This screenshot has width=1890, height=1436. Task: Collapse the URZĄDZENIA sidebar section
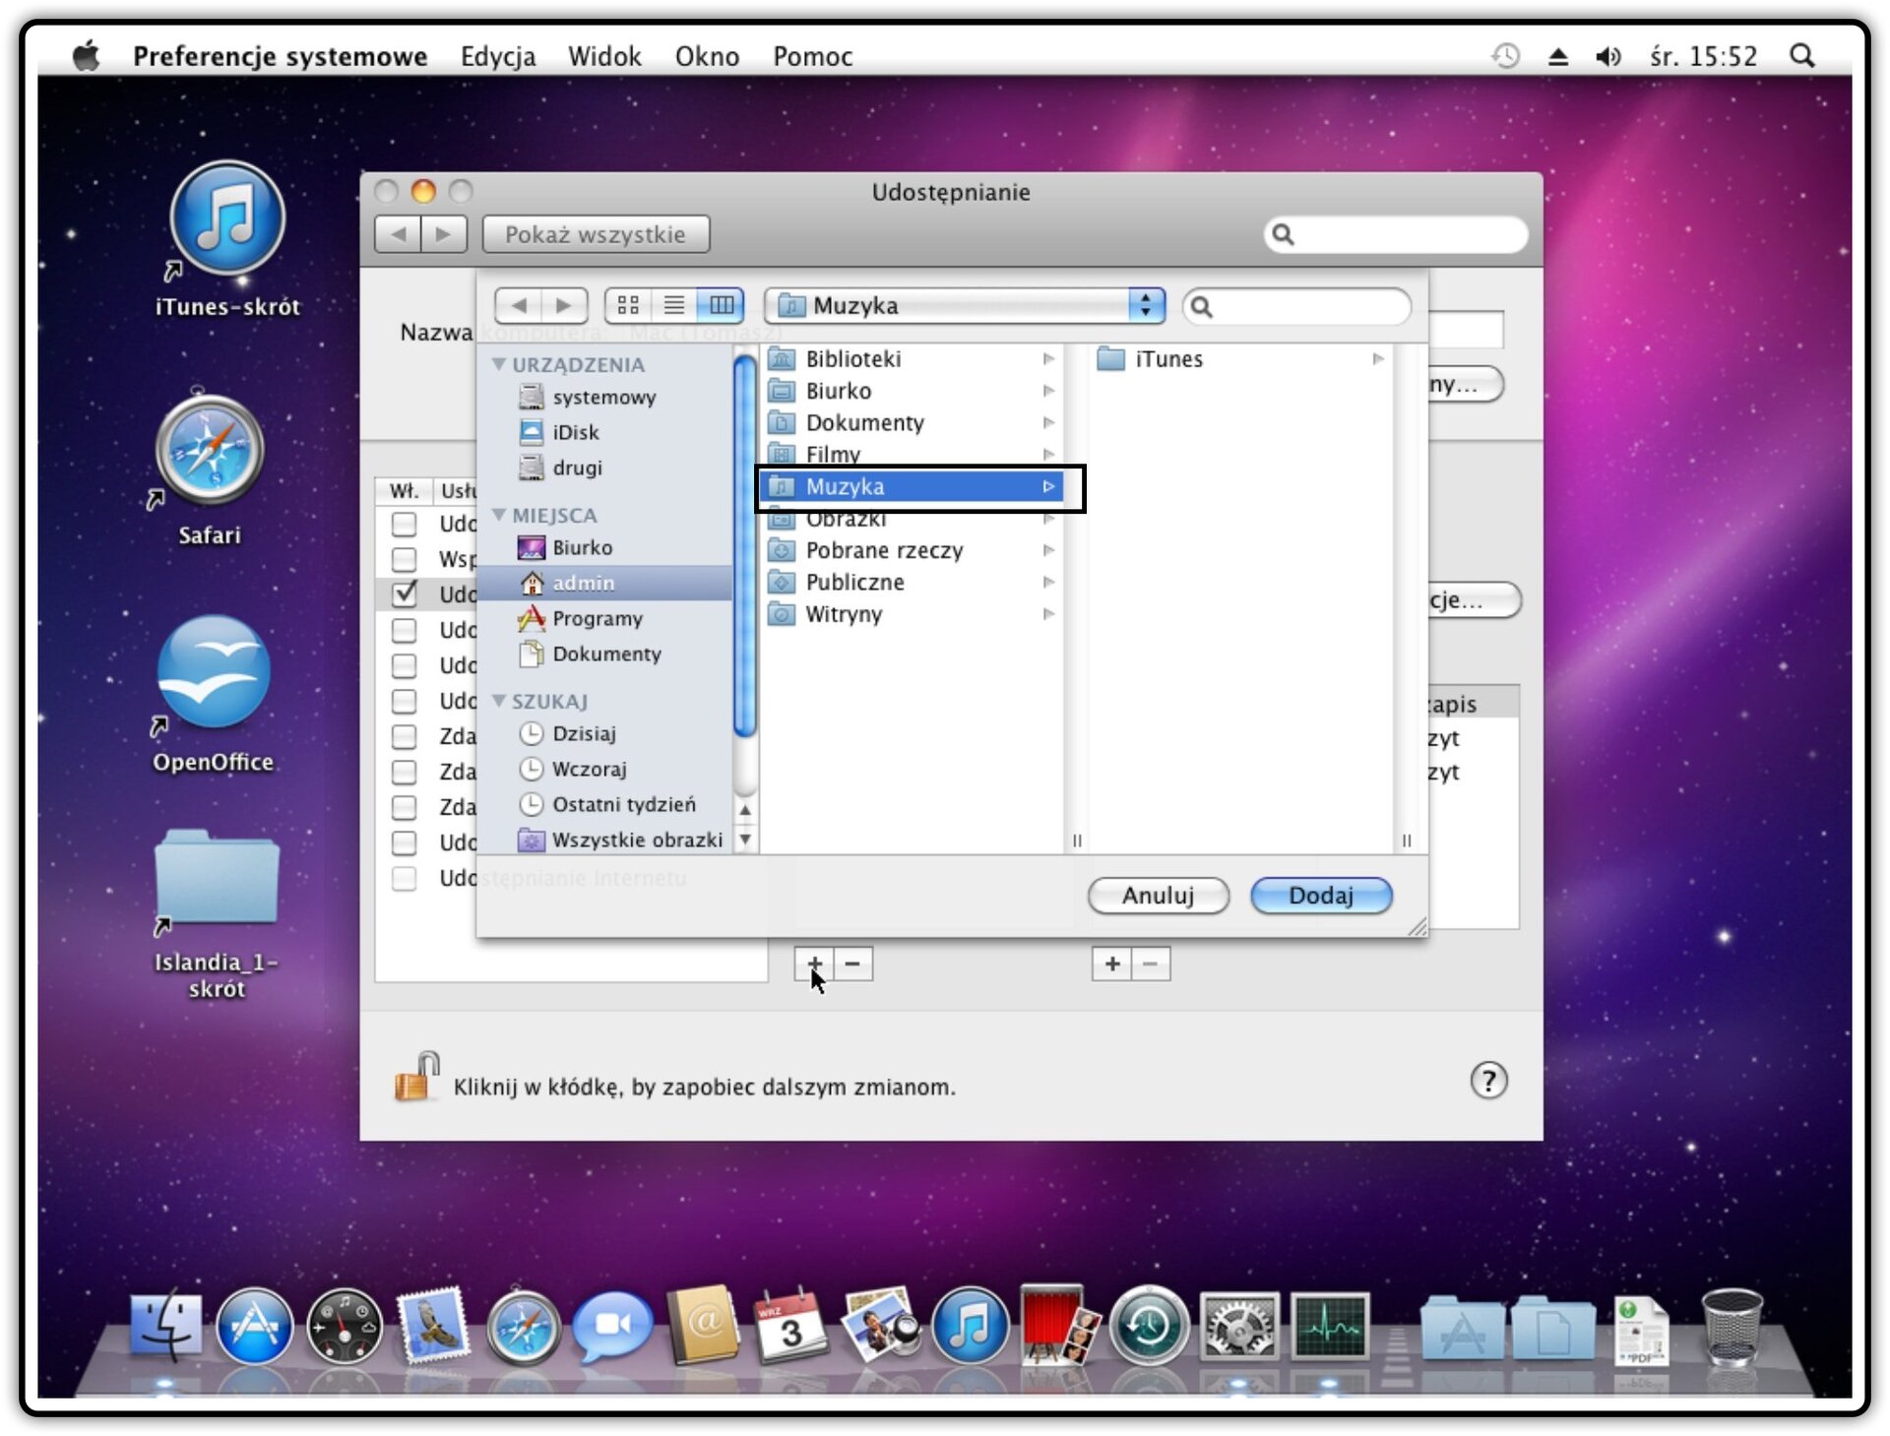[x=499, y=364]
